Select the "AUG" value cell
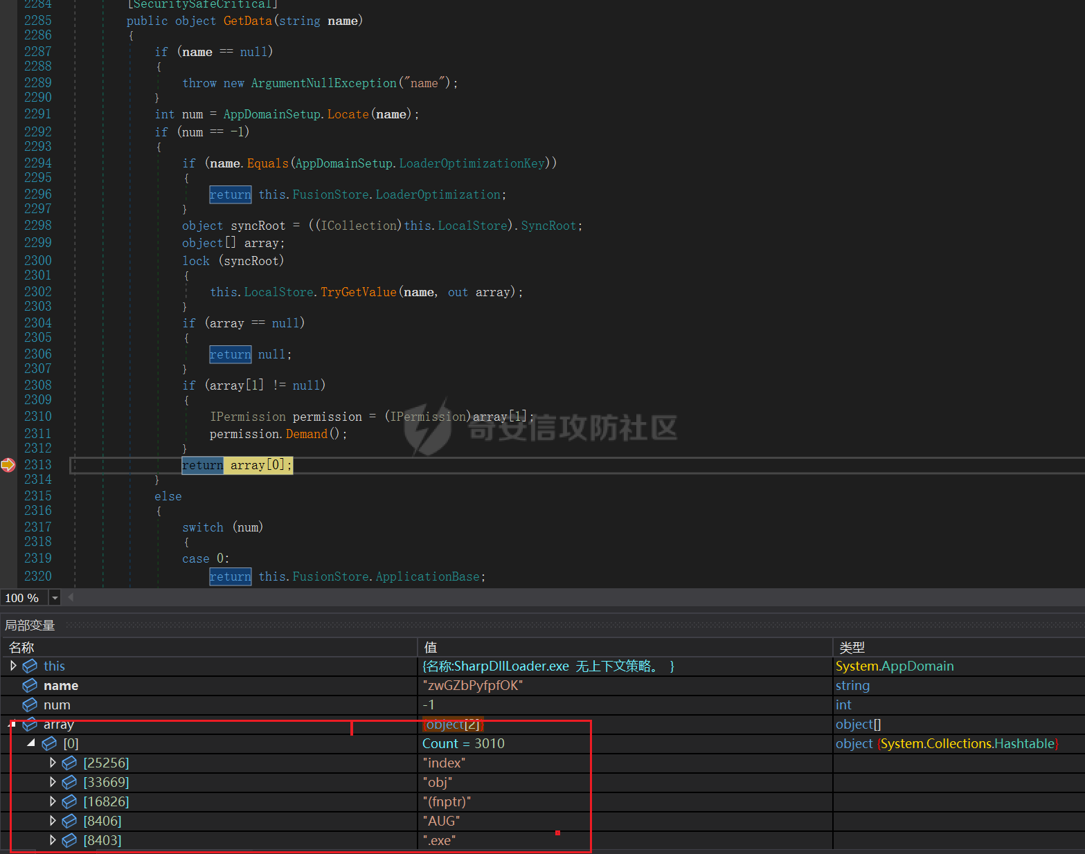 click(441, 821)
